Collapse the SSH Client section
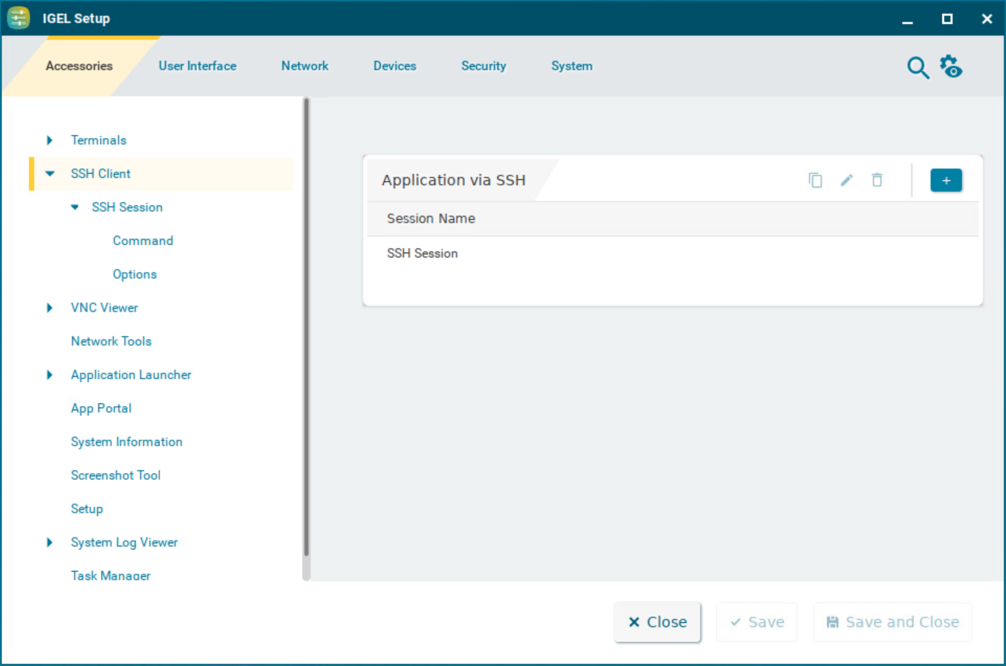 [49, 173]
